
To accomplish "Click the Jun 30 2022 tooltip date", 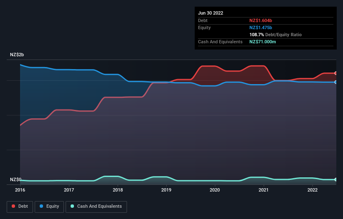I will [x=211, y=13].
